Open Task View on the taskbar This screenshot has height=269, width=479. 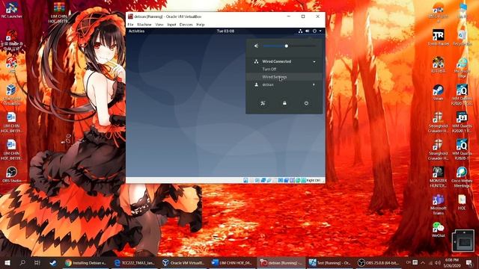click(37, 262)
